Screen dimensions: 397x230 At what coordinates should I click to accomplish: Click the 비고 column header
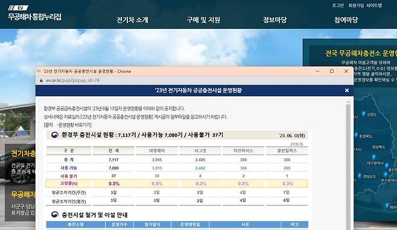point(294,225)
